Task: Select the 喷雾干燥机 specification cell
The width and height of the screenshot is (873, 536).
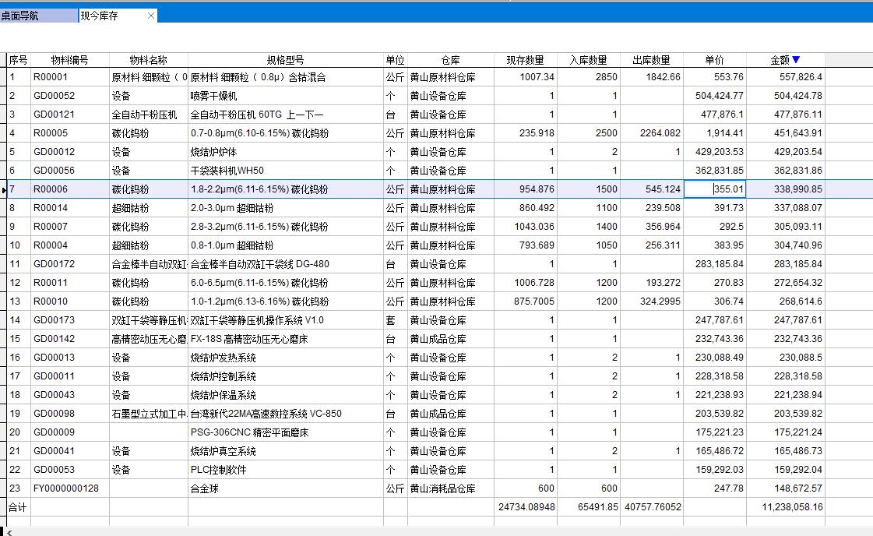Action: pos(285,96)
